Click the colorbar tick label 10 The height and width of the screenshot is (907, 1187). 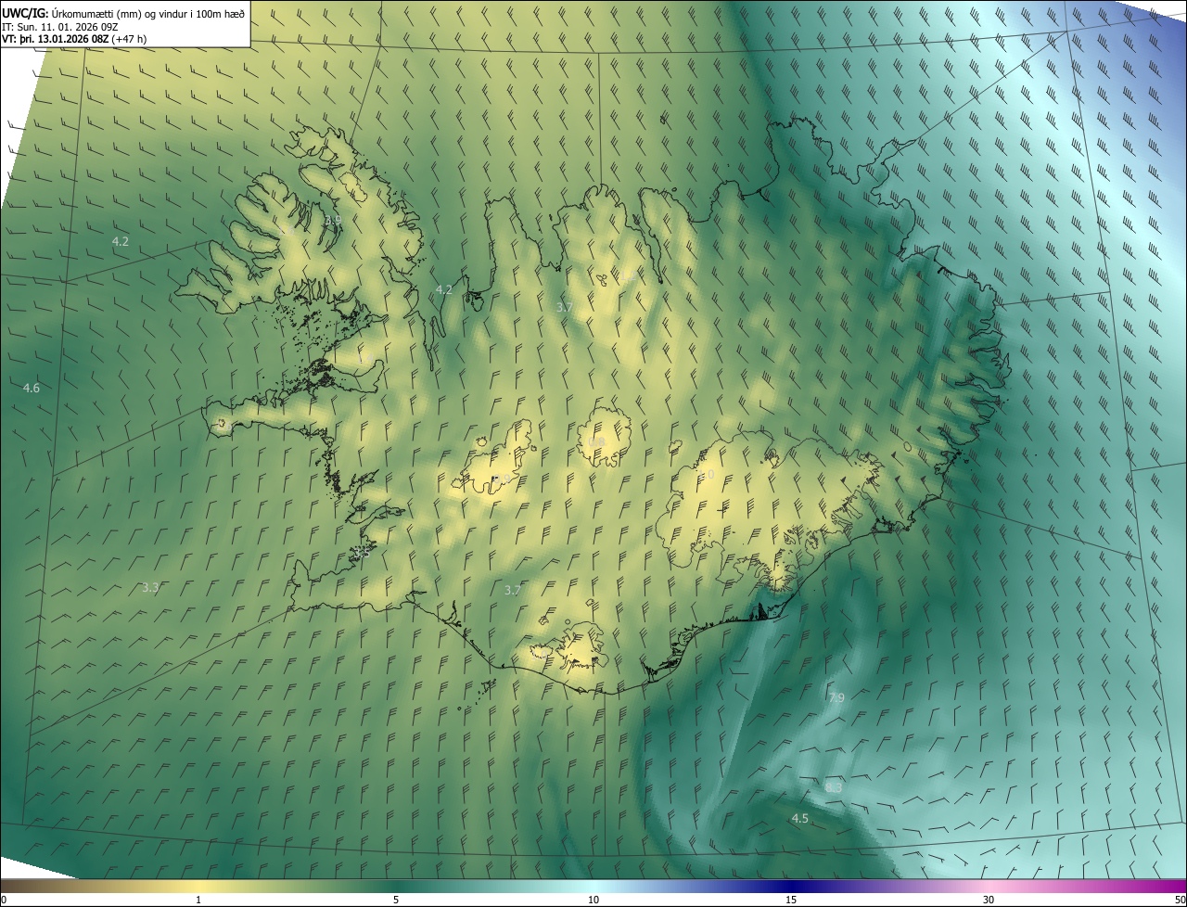click(593, 900)
